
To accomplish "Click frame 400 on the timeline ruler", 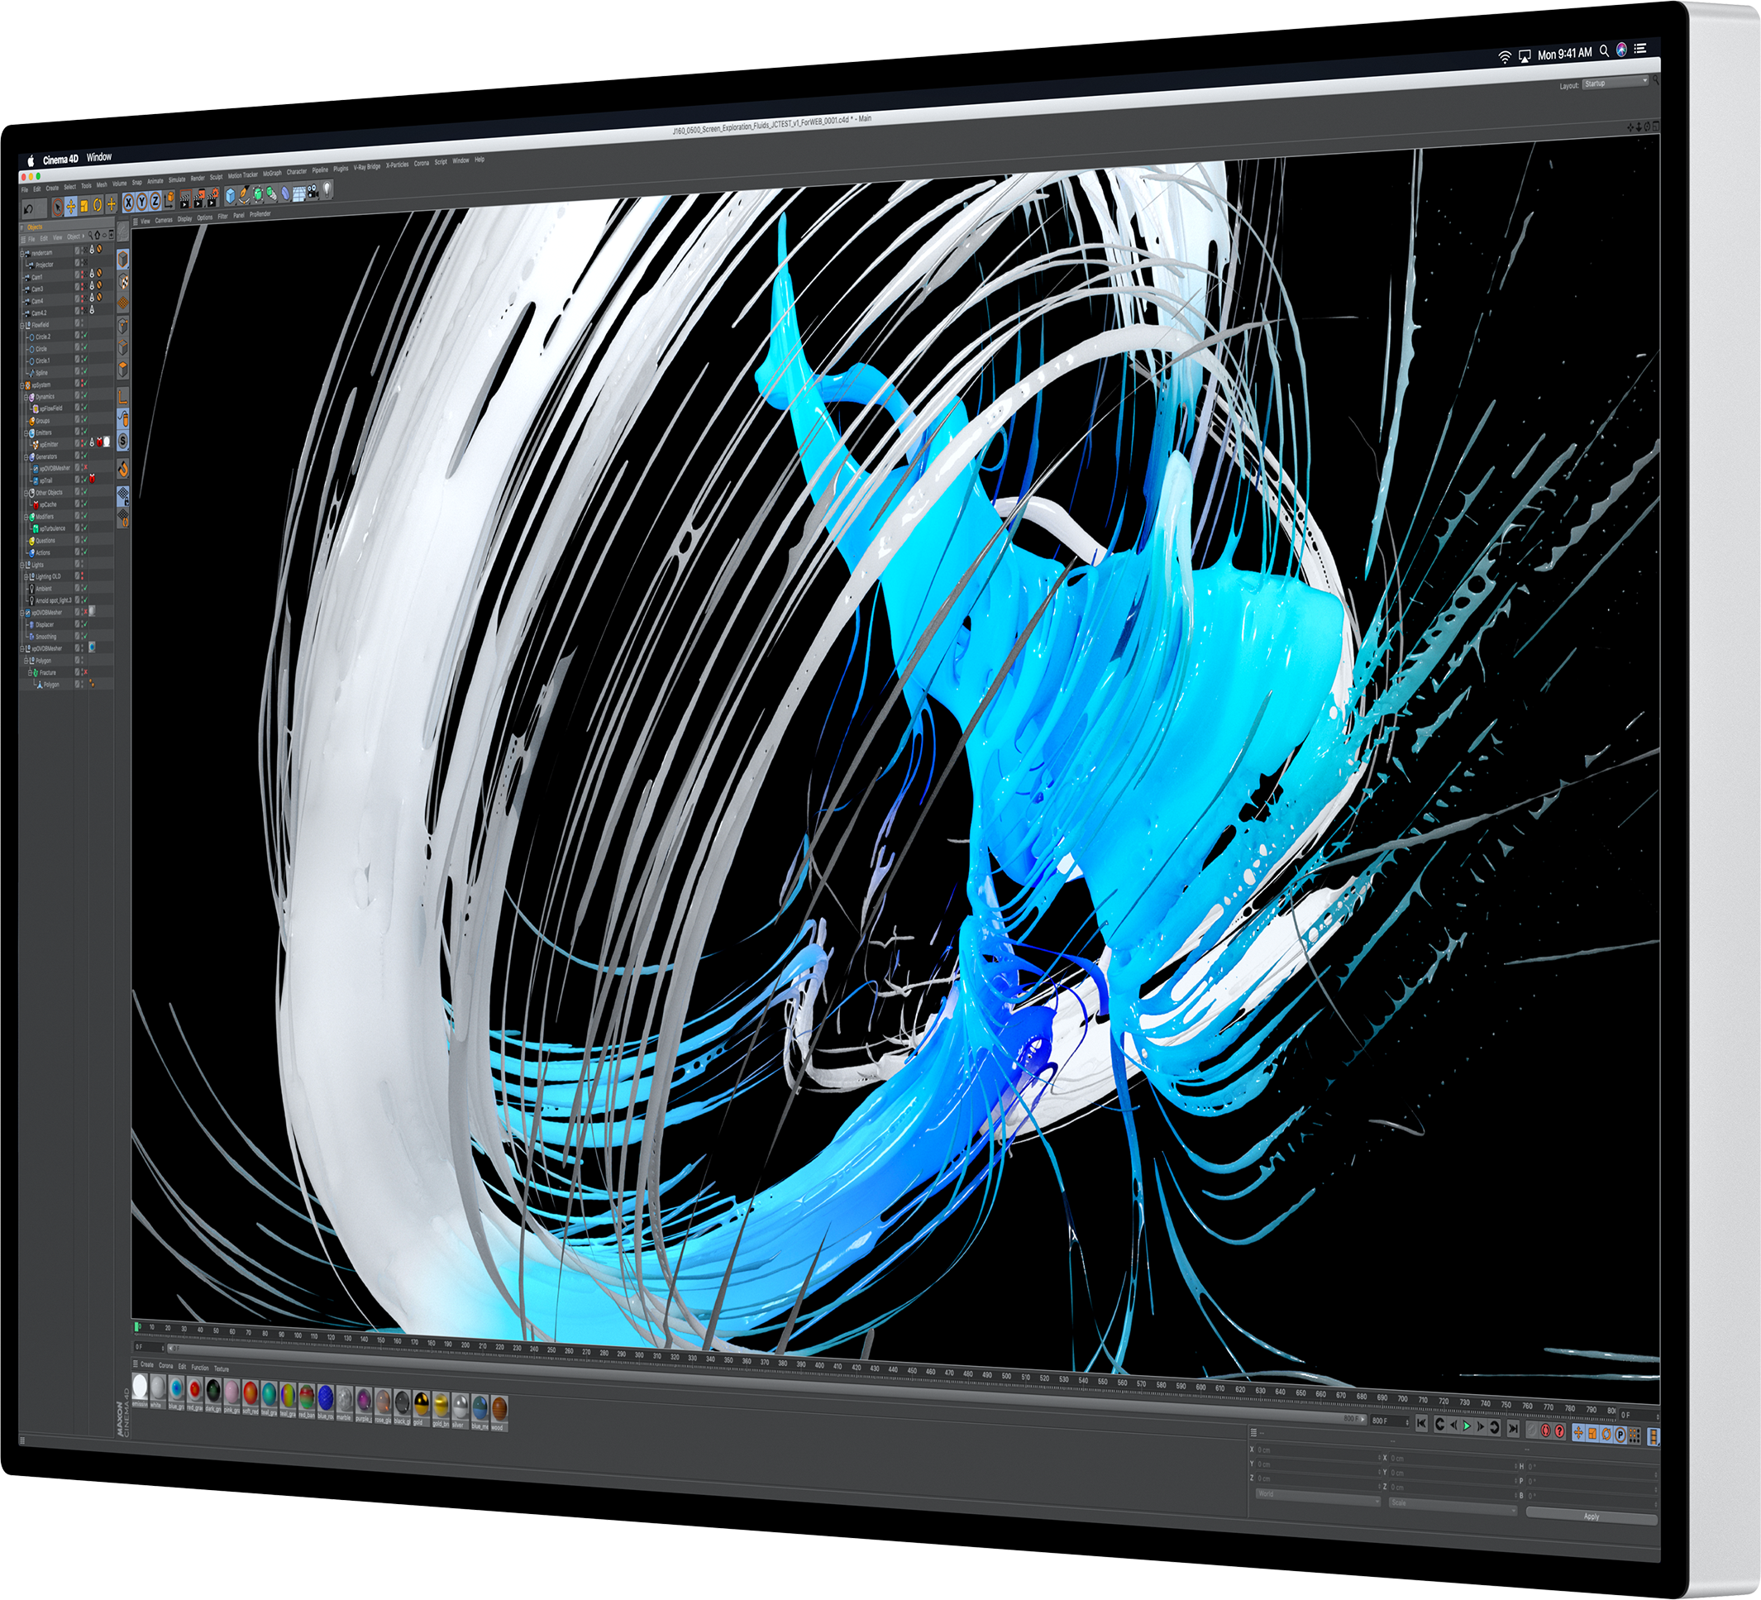I will [x=819, y=1366].
